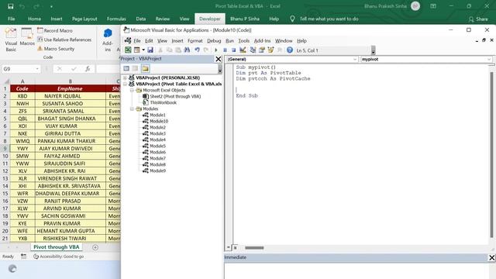Open the VBA editor Tools menu

pyautogui.click(x=243, y=41)
